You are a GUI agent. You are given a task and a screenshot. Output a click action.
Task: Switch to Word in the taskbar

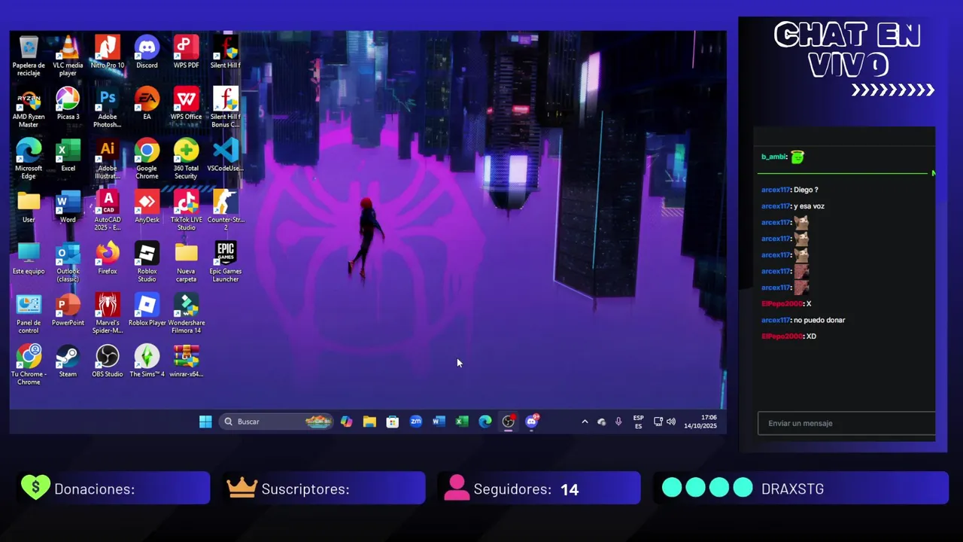pyautogui.click(x=439, y=422)
